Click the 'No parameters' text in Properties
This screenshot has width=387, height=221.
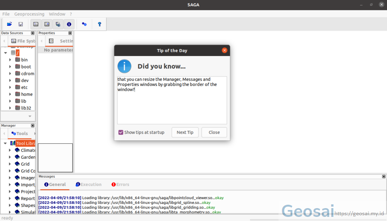(58, 50)
